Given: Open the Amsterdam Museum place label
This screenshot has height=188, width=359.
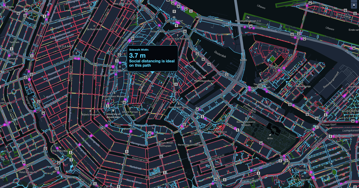Looking at the screenshot, I should coord(115,97).
